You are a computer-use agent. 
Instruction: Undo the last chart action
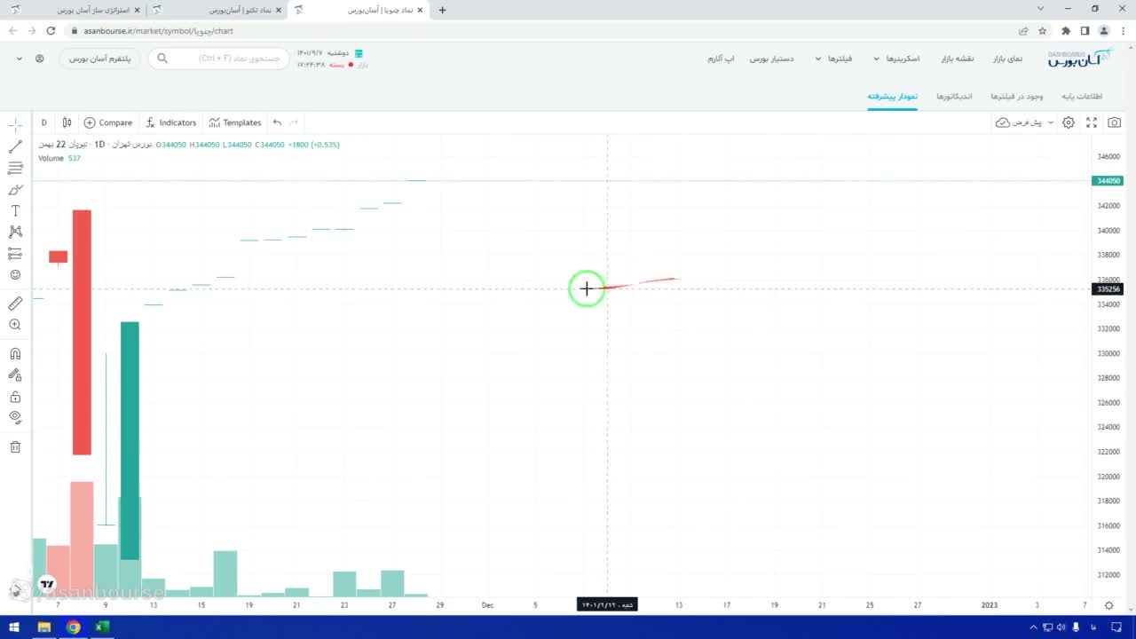278,122
